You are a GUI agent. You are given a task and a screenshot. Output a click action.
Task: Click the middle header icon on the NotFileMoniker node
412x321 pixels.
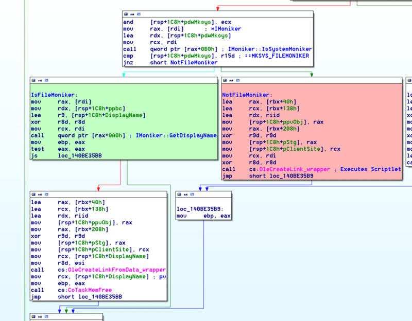click(x=230, y=80)
